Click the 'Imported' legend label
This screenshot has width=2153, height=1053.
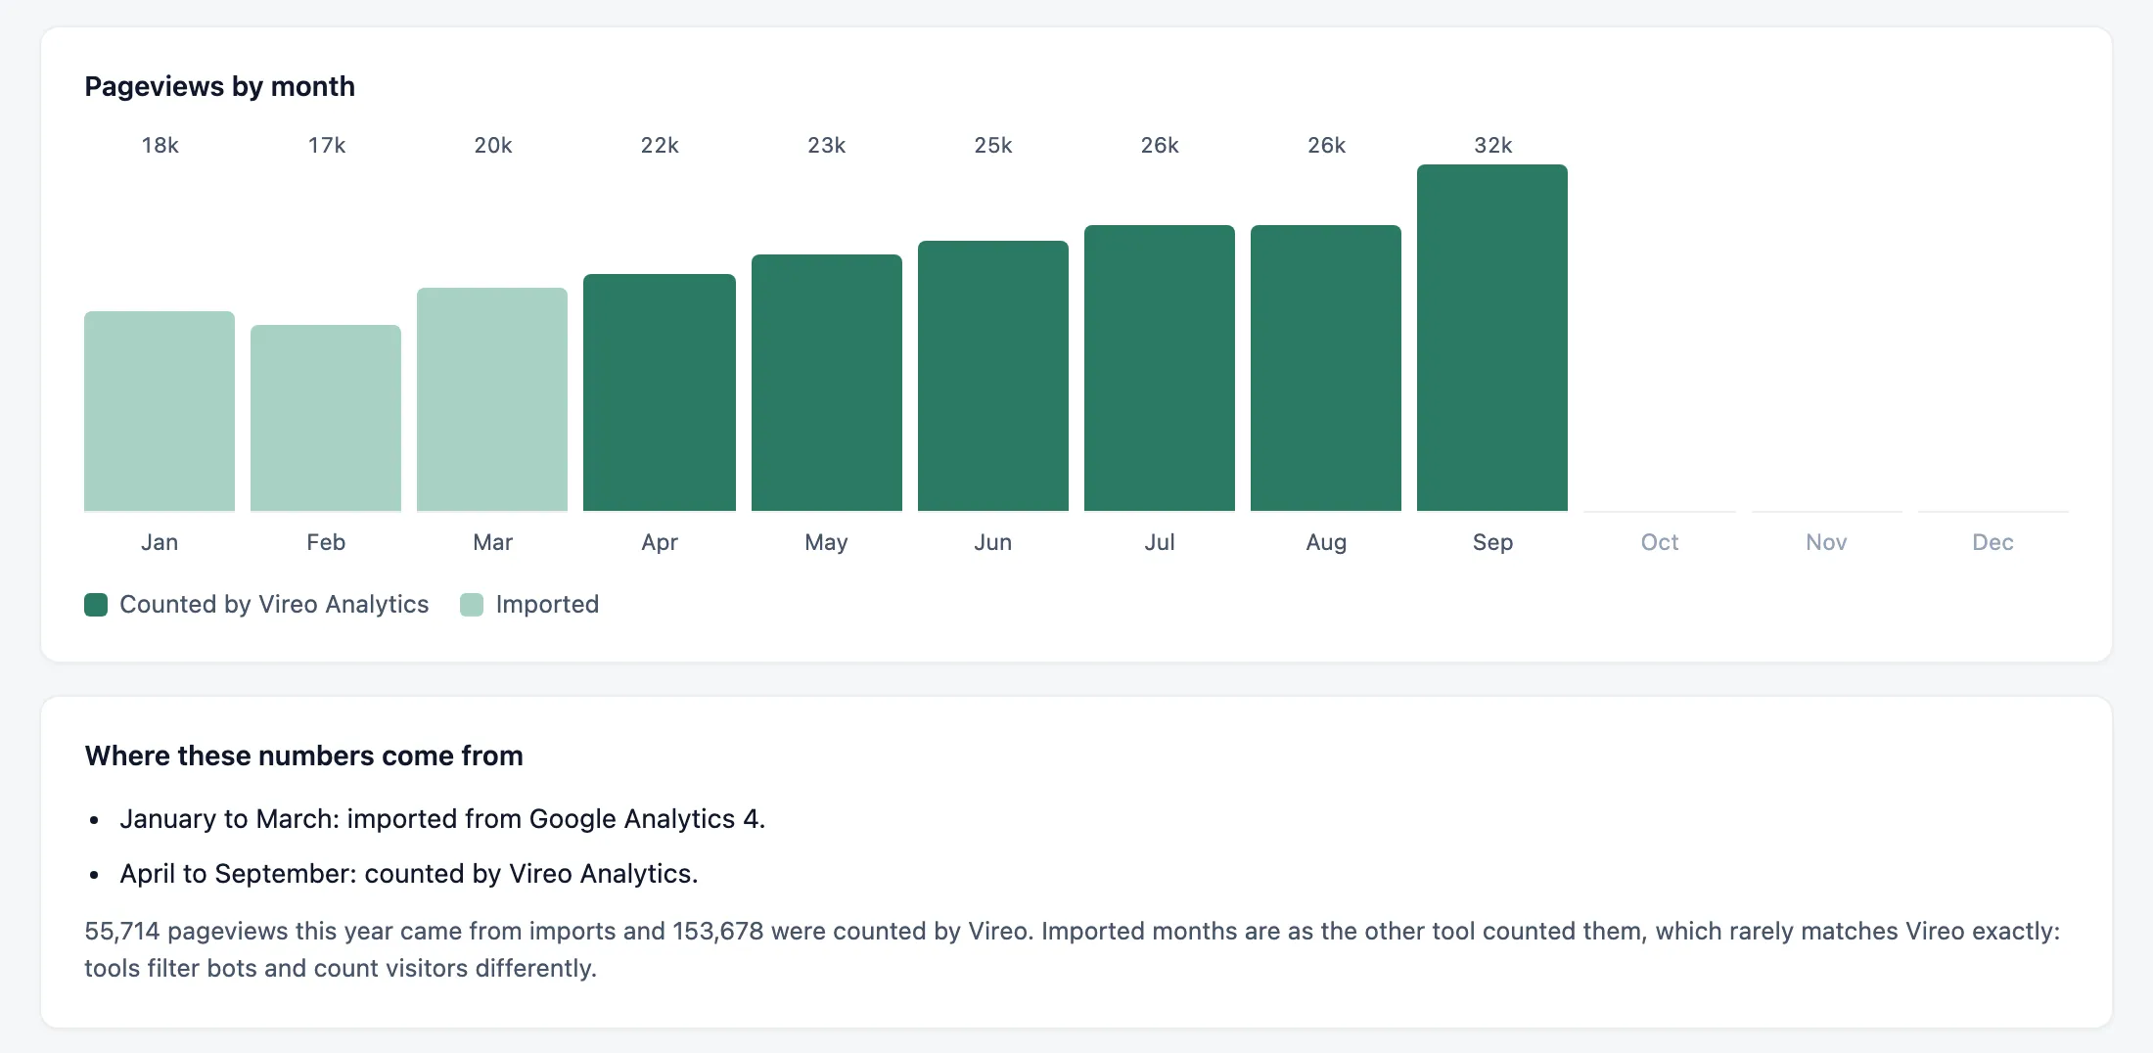[x=547, y=605]
